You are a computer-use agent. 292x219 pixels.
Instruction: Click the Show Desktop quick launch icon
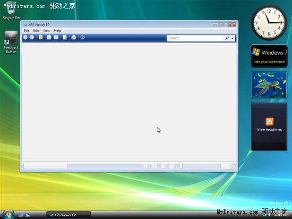[21, 215]
